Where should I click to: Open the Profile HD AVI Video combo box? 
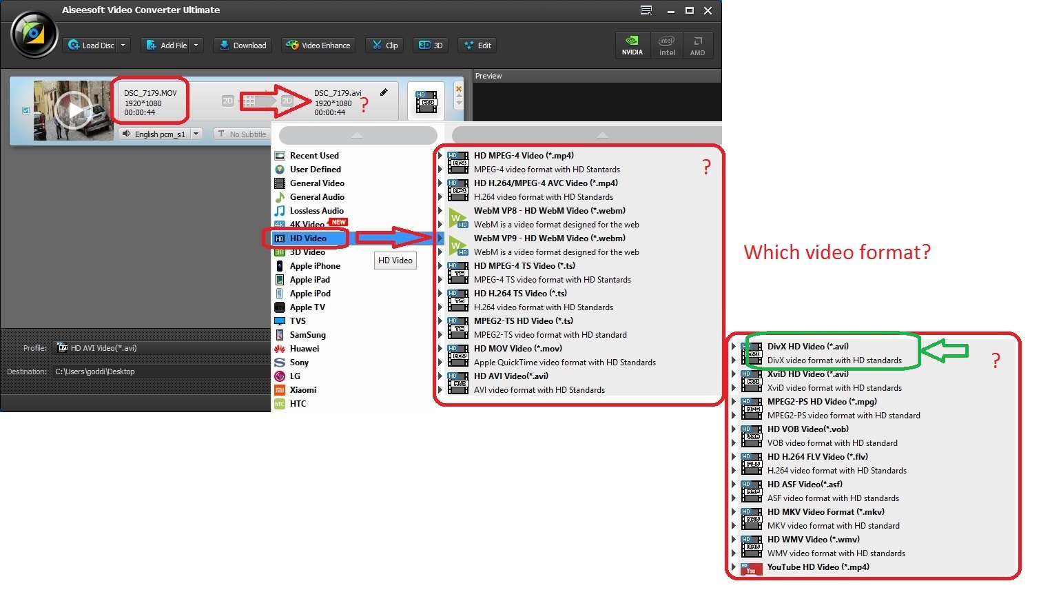click(x=163, y=348)
